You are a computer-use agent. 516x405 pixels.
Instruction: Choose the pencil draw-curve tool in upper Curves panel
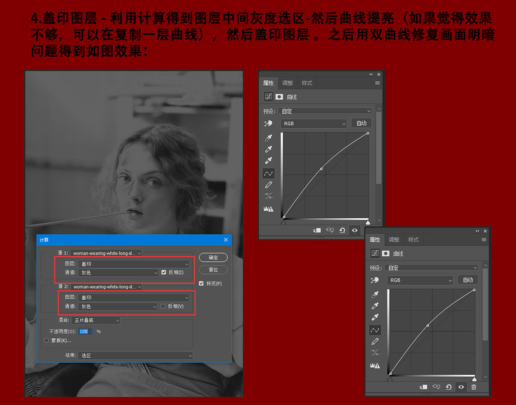(269, 185)
